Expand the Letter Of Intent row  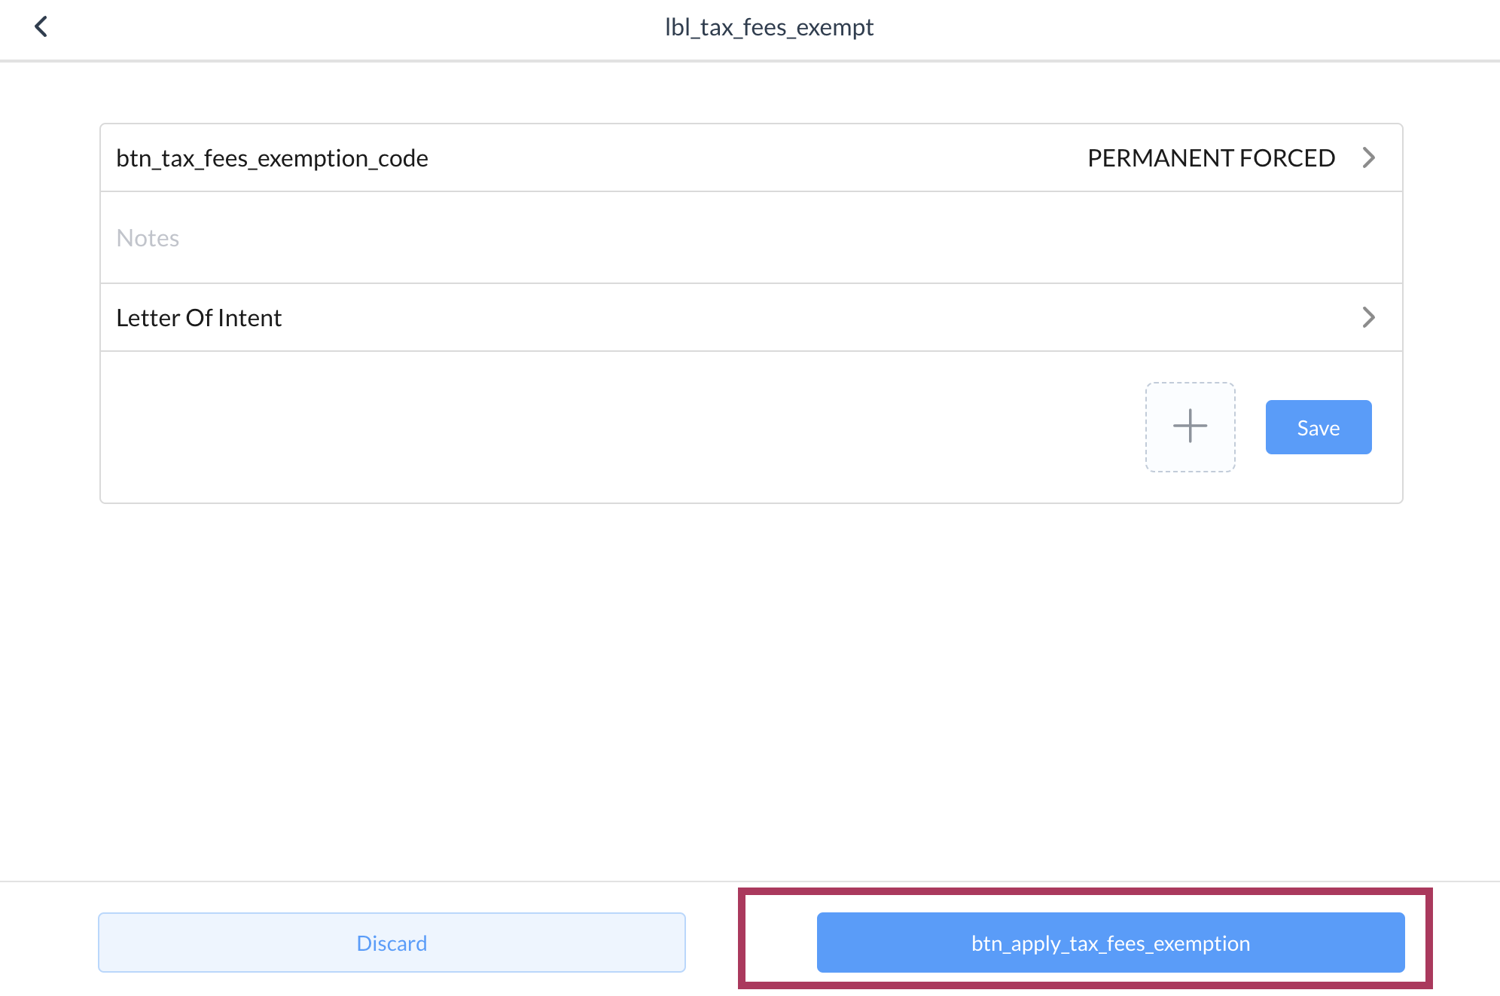point(751,317)
